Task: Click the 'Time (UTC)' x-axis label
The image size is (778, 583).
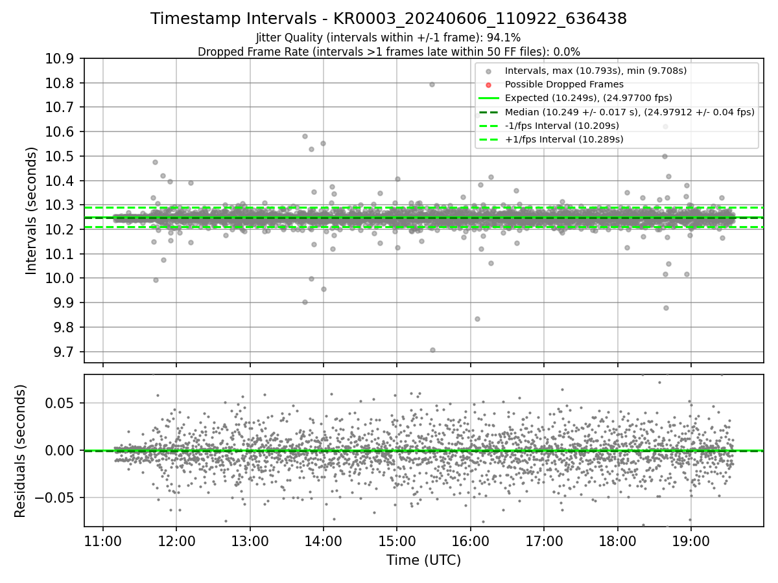Action: point(423,560)
